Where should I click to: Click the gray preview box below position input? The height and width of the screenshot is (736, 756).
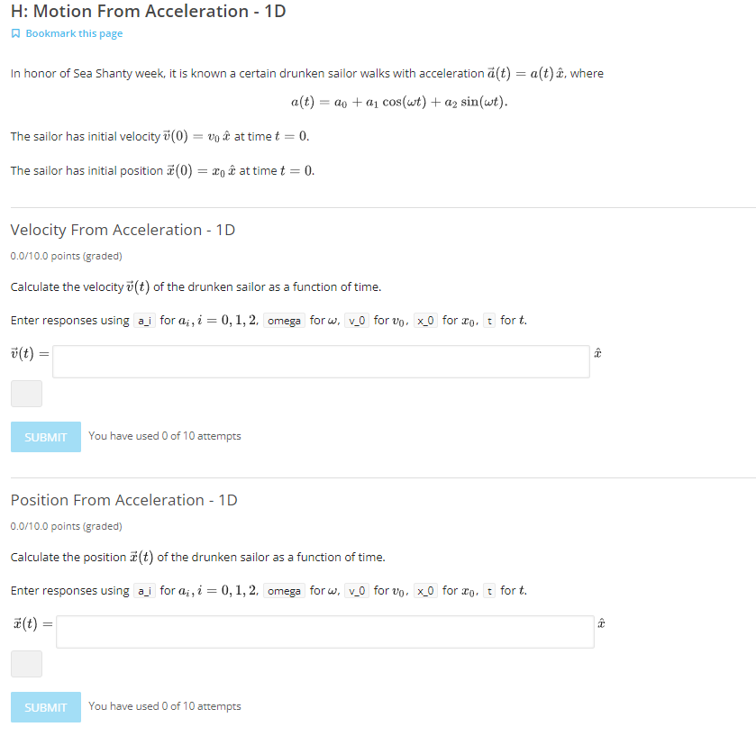click(x=26, y=664)
